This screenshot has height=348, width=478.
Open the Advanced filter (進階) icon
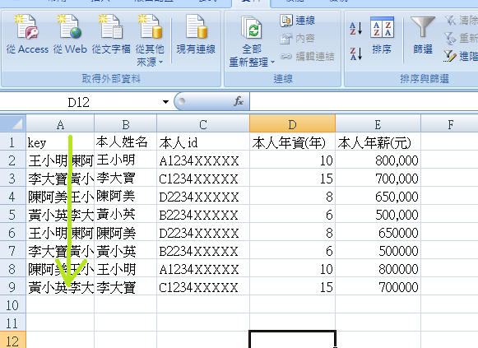(450, 57)
